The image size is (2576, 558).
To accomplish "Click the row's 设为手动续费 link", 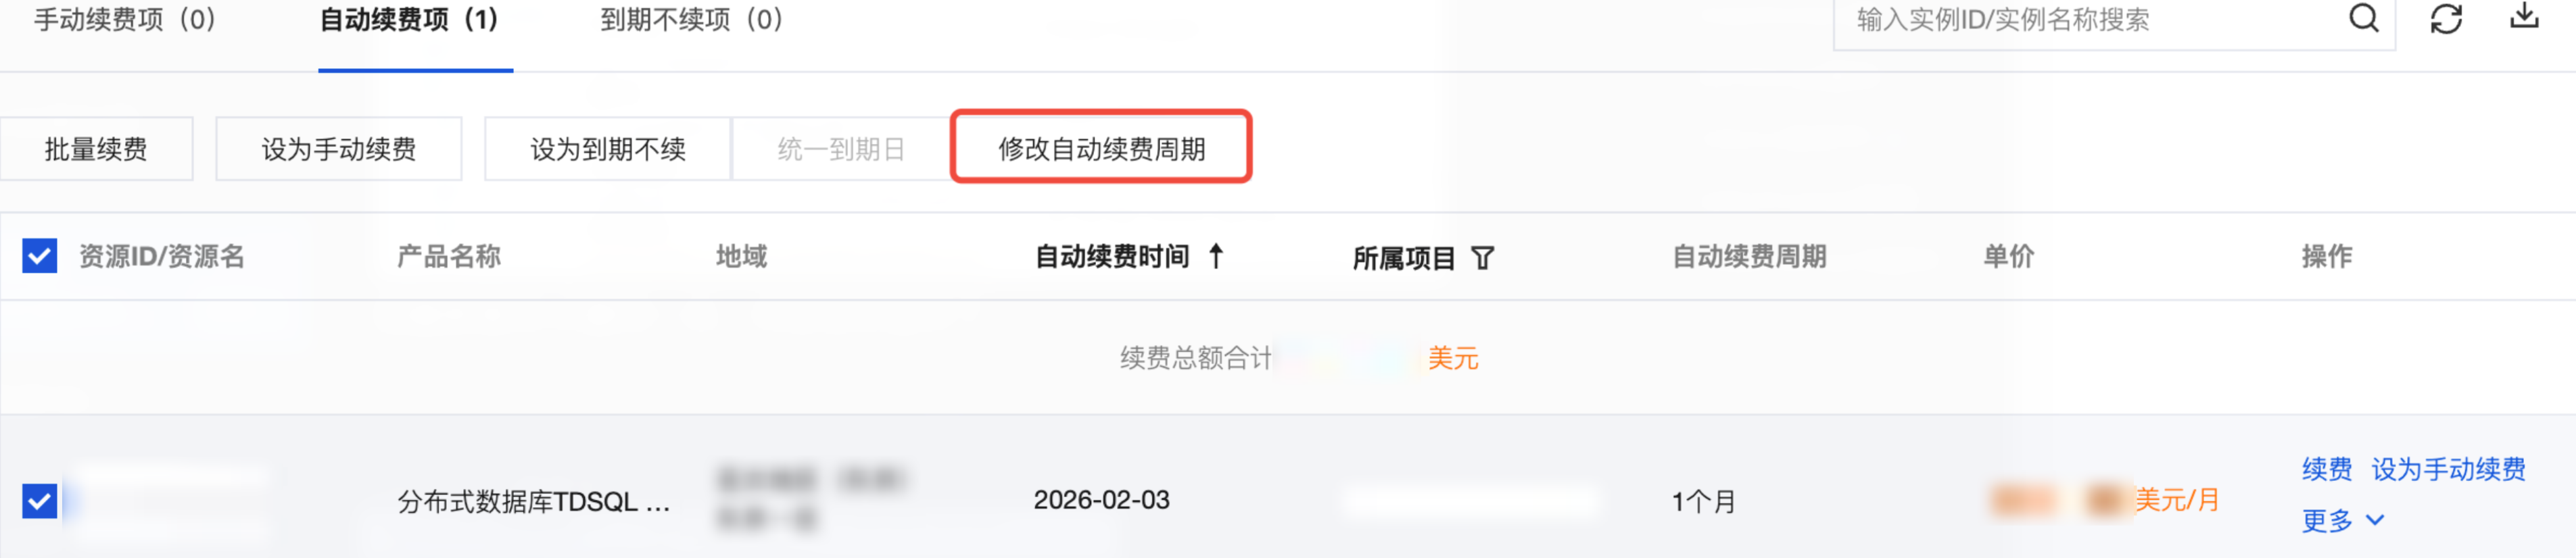I will (2448, 469).
